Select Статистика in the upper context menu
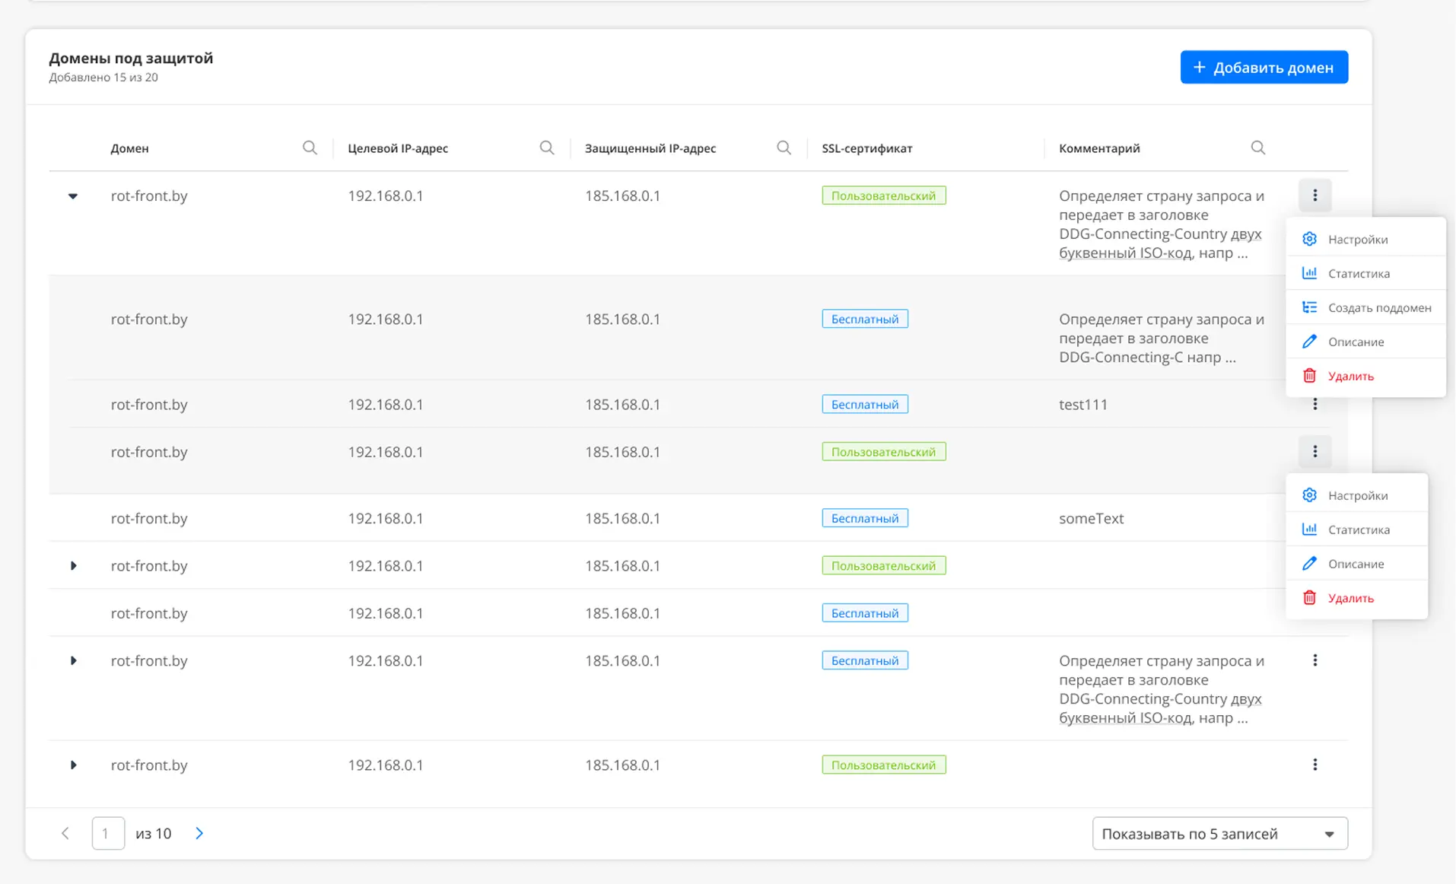1456x884 pixels. coord(1365,273)
